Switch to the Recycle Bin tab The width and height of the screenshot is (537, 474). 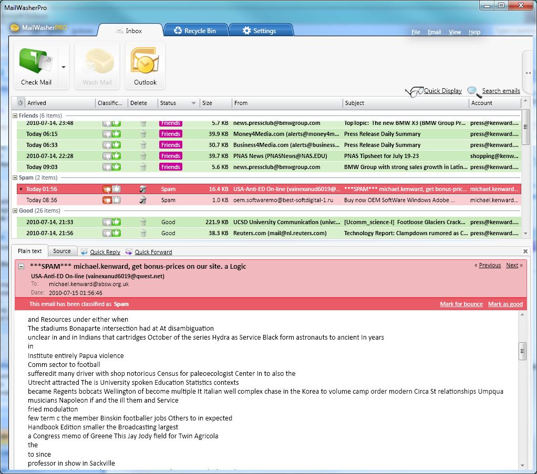pos(195,30)
